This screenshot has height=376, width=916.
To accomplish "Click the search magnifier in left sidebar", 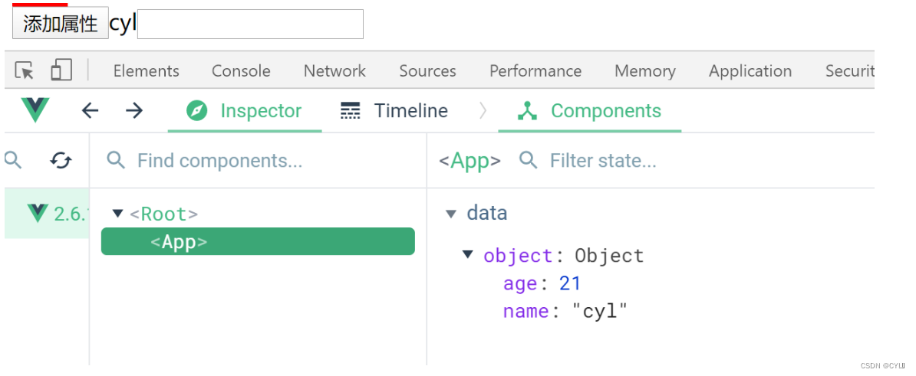I will point(13,160).
